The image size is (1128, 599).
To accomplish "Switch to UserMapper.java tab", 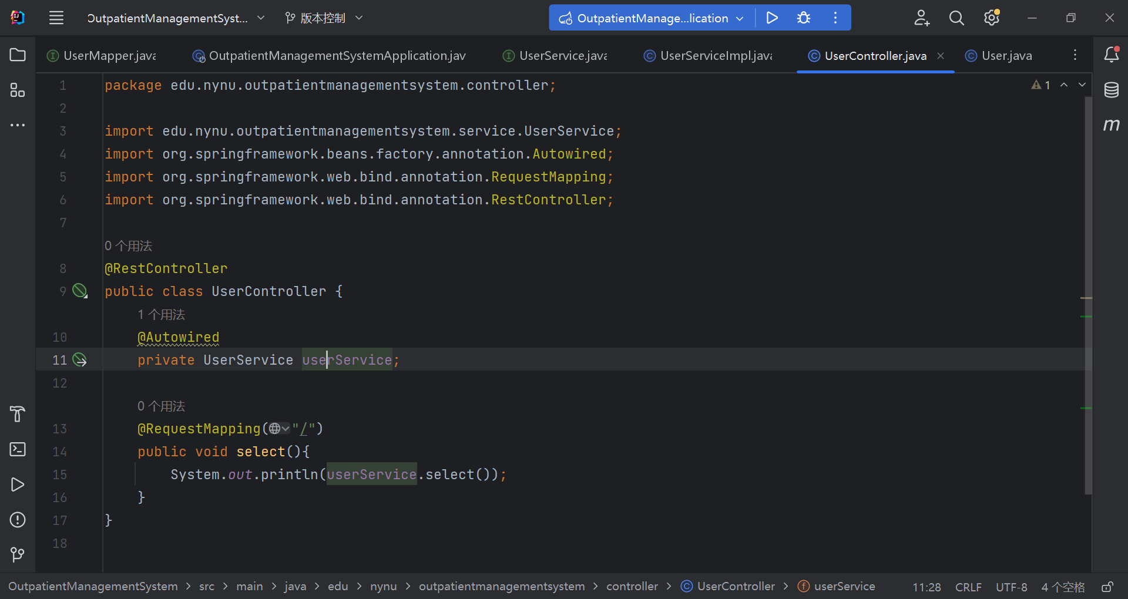I will coord(102,56).
